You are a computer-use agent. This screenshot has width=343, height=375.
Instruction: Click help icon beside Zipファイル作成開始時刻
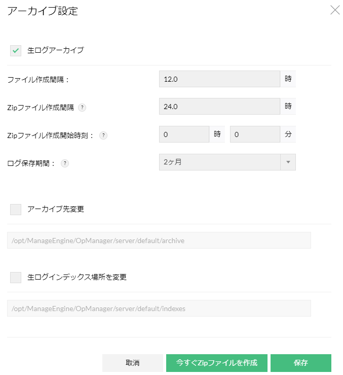pos(103,135)
